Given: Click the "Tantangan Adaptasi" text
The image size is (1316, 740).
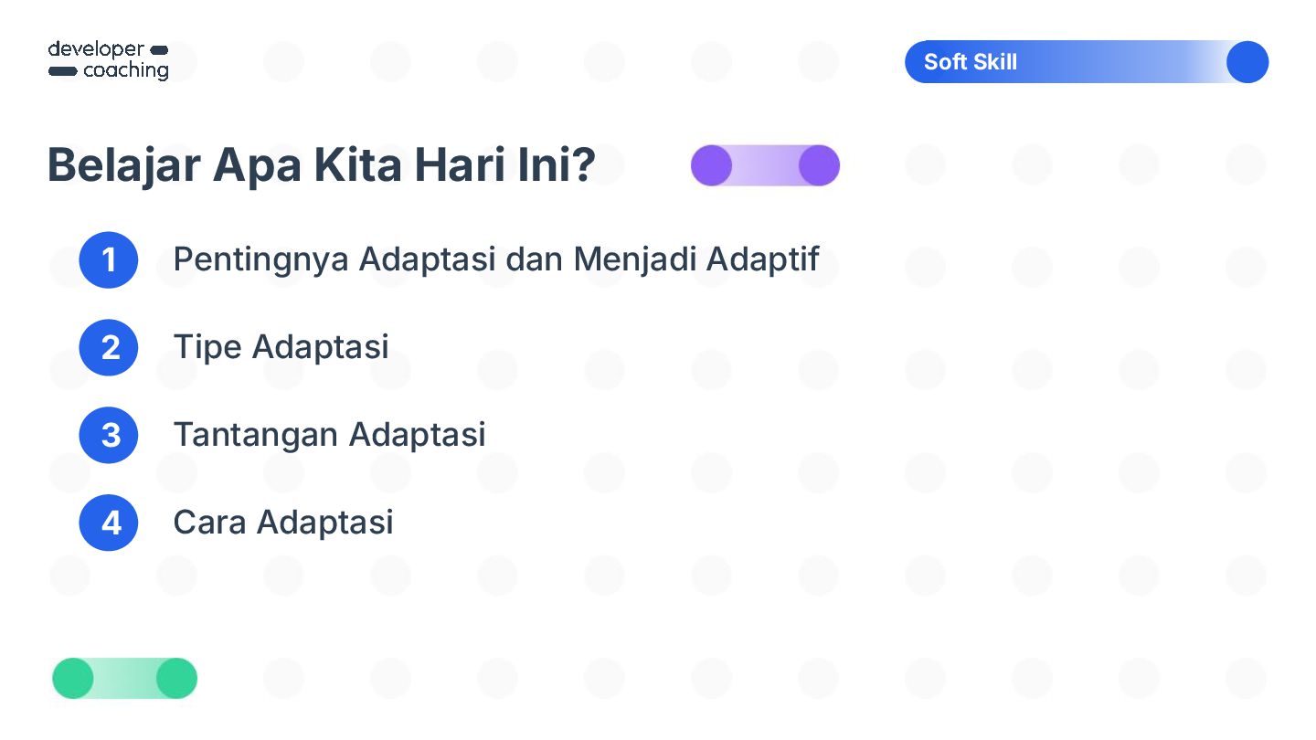Looking at the screenshot, I should 329,435.
